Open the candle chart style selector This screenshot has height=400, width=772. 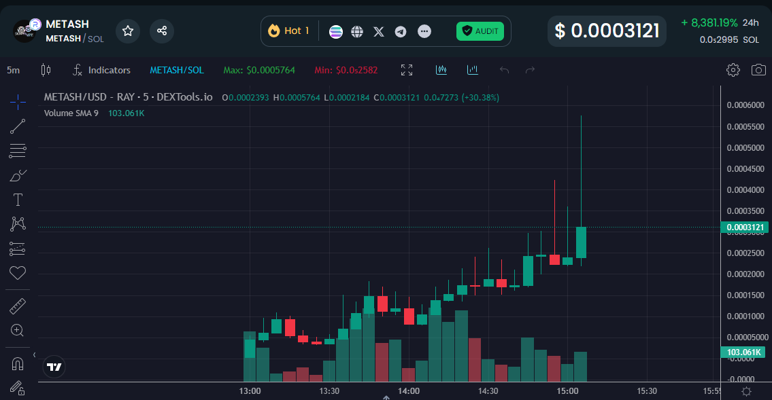click(x=46, y=70)
